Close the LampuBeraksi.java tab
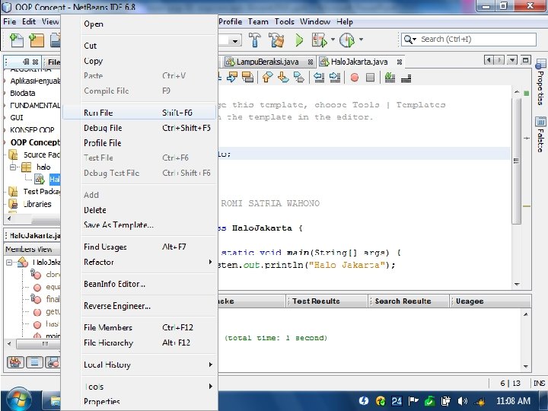Viewport: 548px width, 411px height. pos(311,62)
